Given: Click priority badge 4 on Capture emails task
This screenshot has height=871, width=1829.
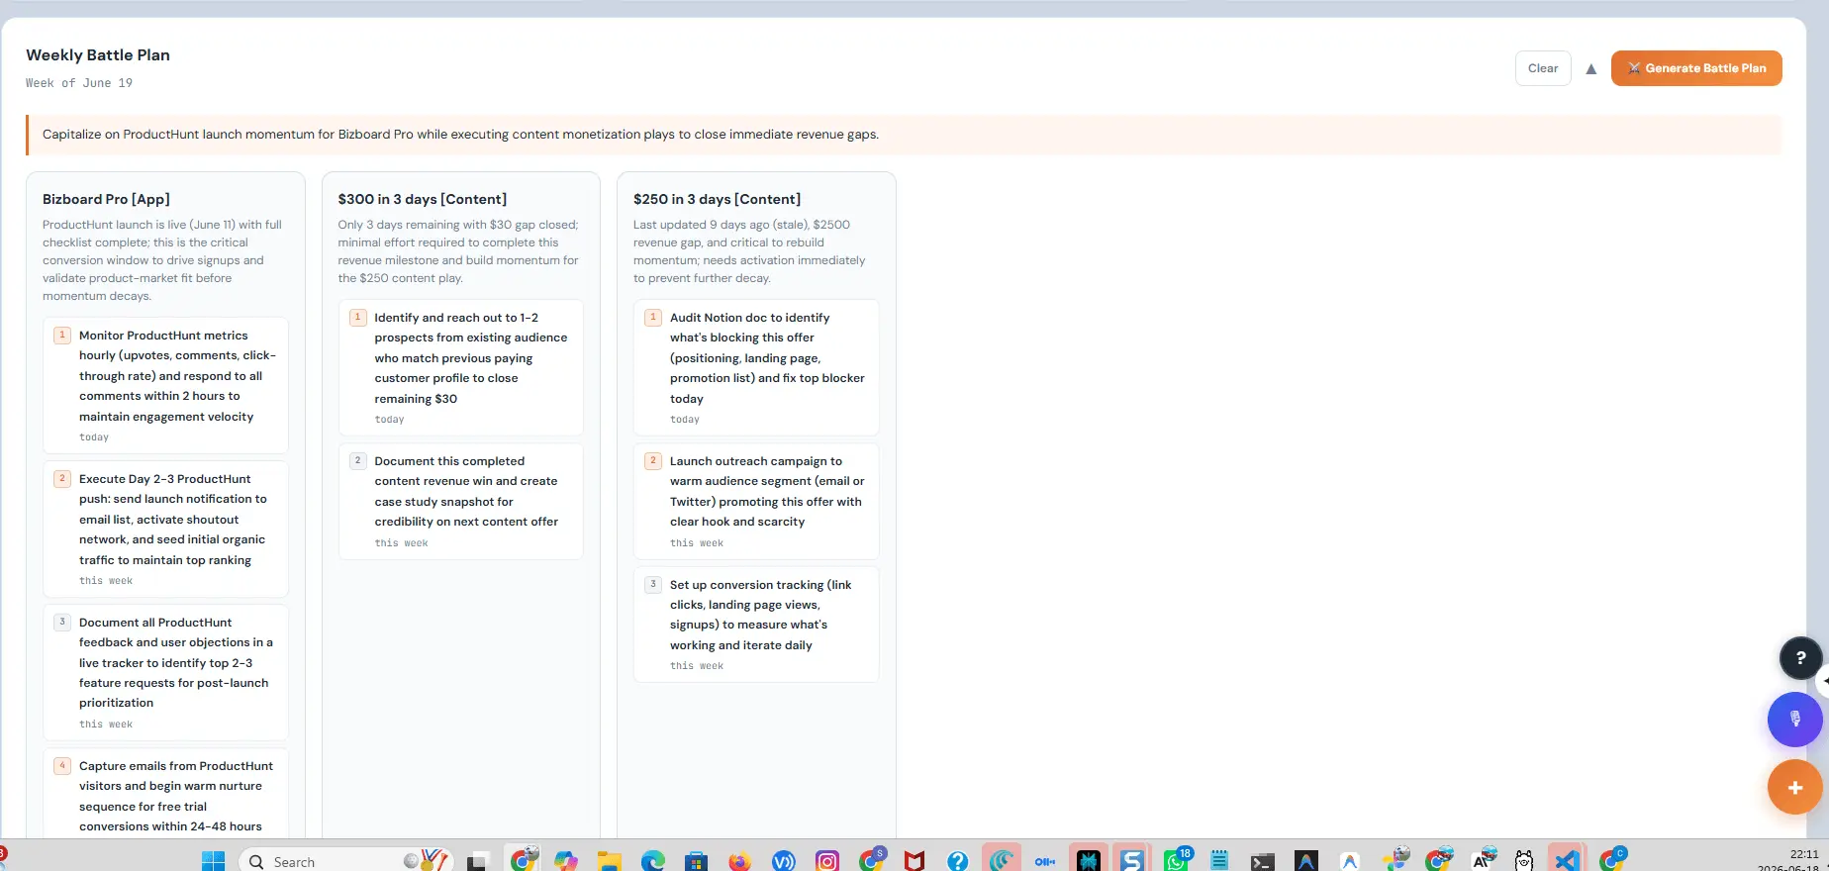Looking at the screenshot, I should pos(62,766).
